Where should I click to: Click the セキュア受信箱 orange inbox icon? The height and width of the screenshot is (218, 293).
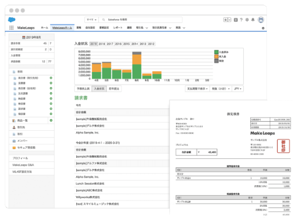coord(14,148)
